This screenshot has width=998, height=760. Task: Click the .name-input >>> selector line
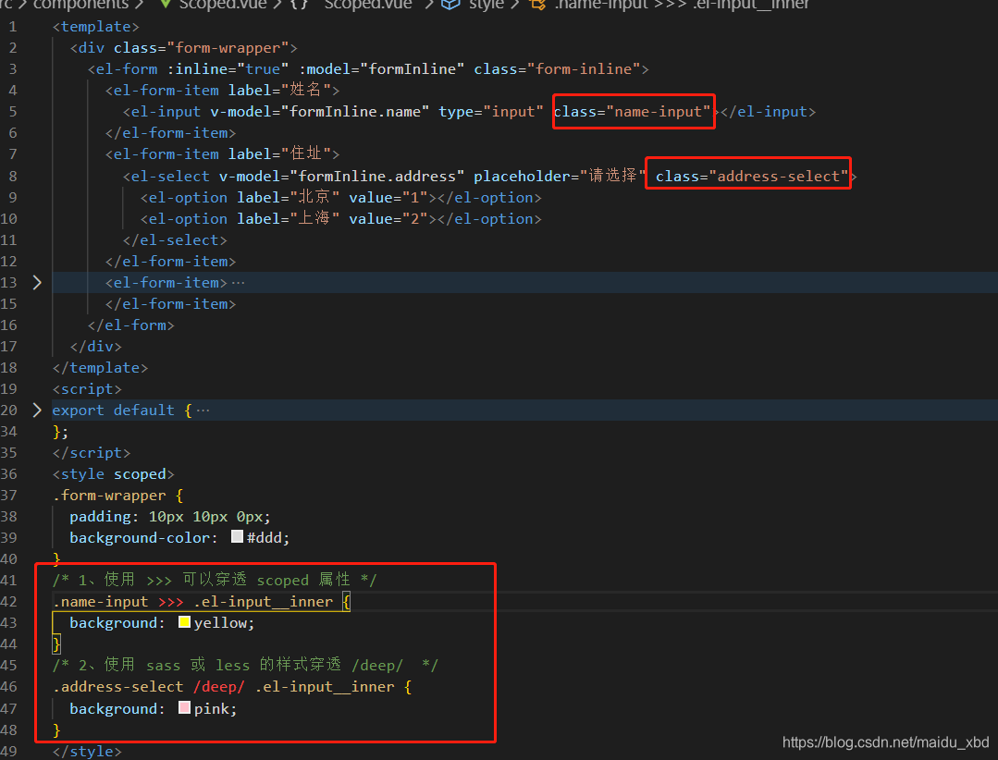coord(201,601)
